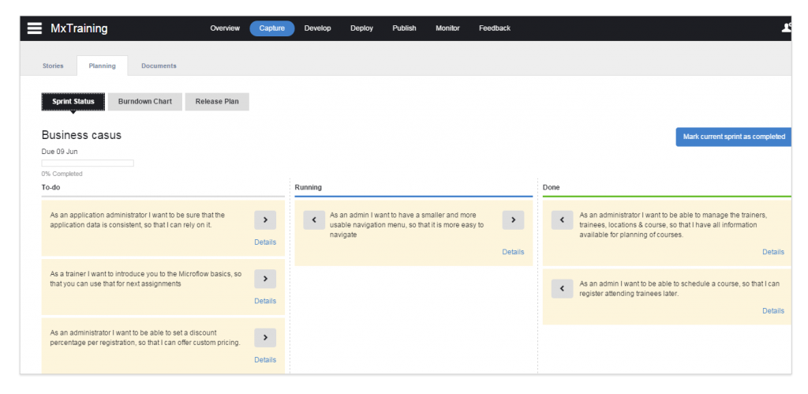Viewport: 808px width, 394px height.
Task: Open the Feedback section
Action: 494,28
